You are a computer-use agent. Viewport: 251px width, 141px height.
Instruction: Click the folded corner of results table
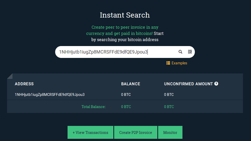[x=10, y=76]
